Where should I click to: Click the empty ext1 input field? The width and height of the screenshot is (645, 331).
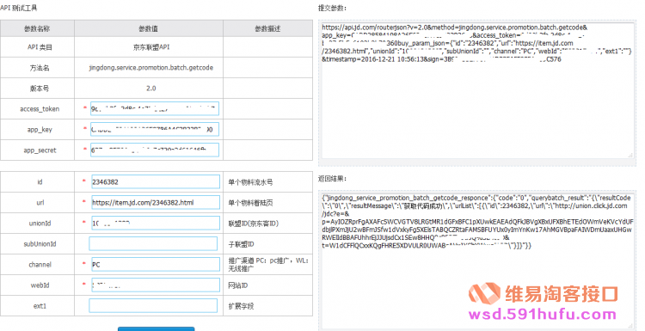click(153, 305)
